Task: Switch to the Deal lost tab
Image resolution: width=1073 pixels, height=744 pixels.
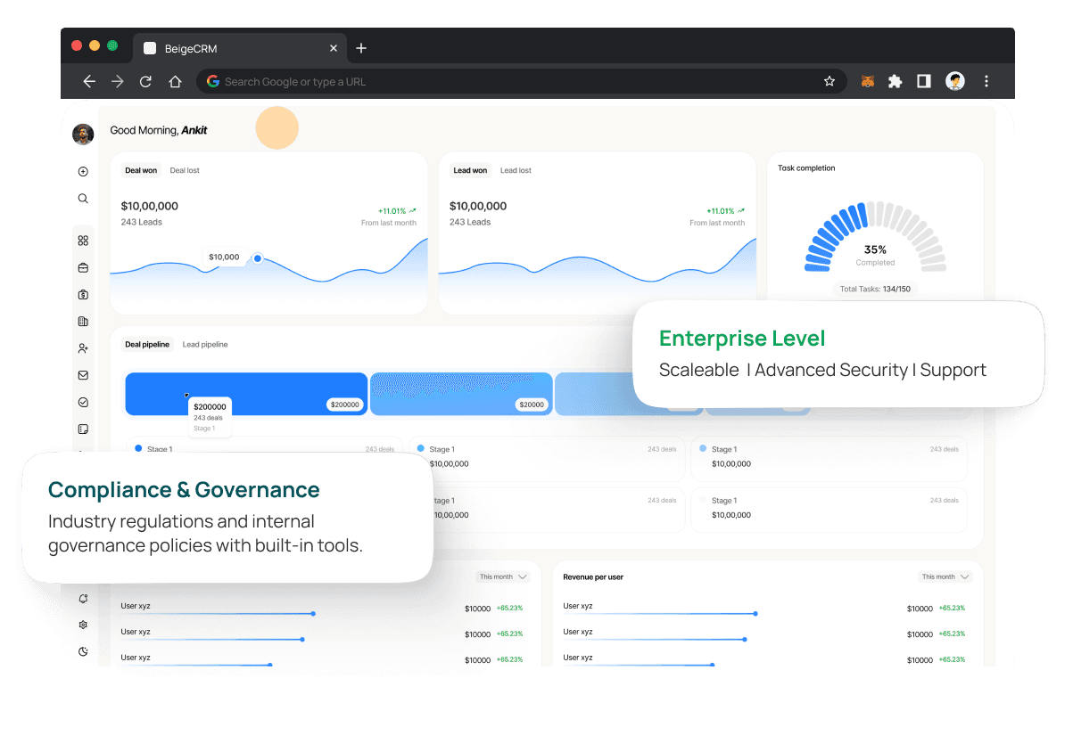Action: click(x=185, y=170)
